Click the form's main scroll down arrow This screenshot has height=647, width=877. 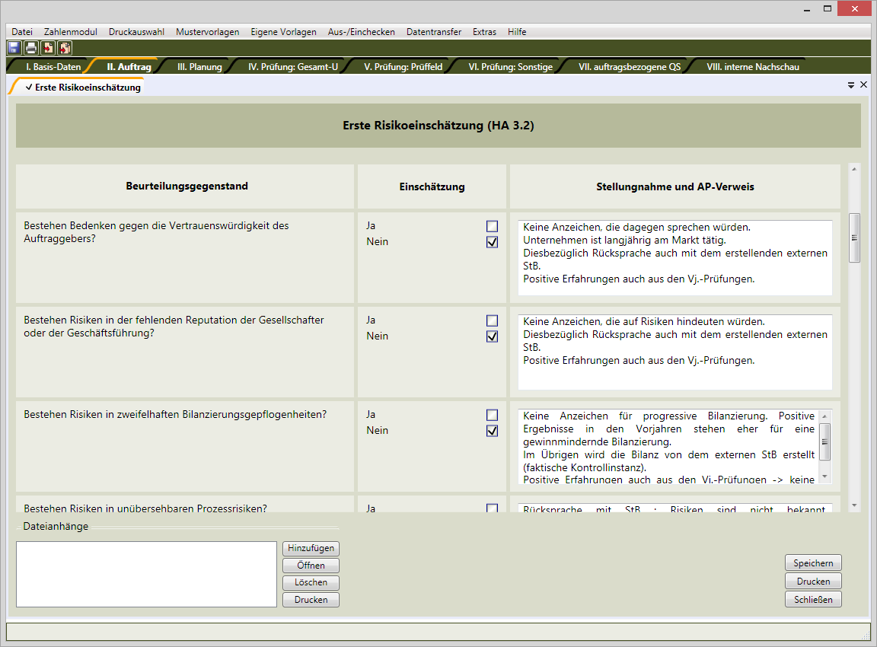[x=854, y=505]
